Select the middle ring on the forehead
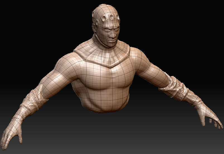The width and height of the screenshot is (224, 154). tap(112, 17)
